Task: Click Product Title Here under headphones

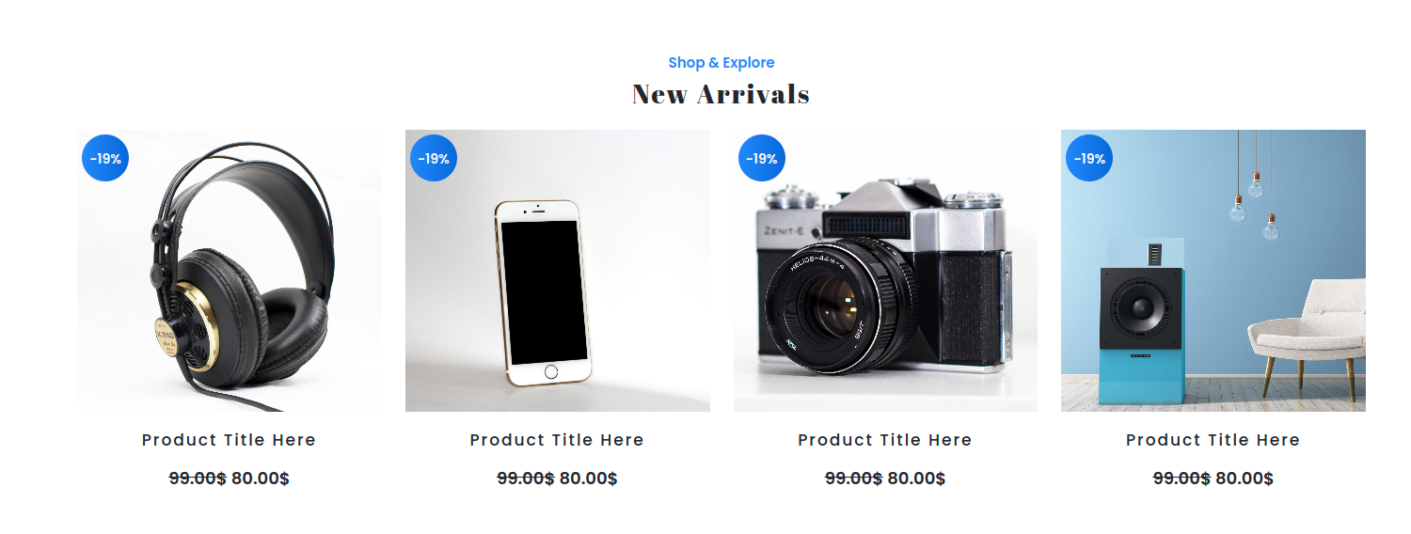Action: pos(230,440)
